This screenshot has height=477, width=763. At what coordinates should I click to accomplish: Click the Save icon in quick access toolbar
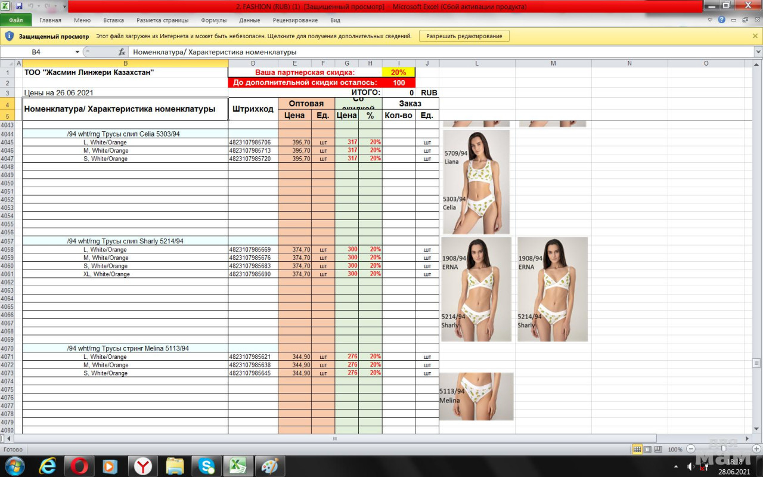pos(18,6)
